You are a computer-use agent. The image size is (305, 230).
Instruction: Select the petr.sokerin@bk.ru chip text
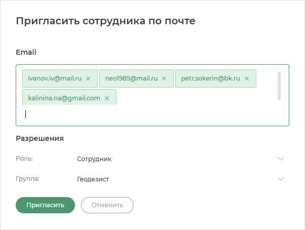click(210, 79)
